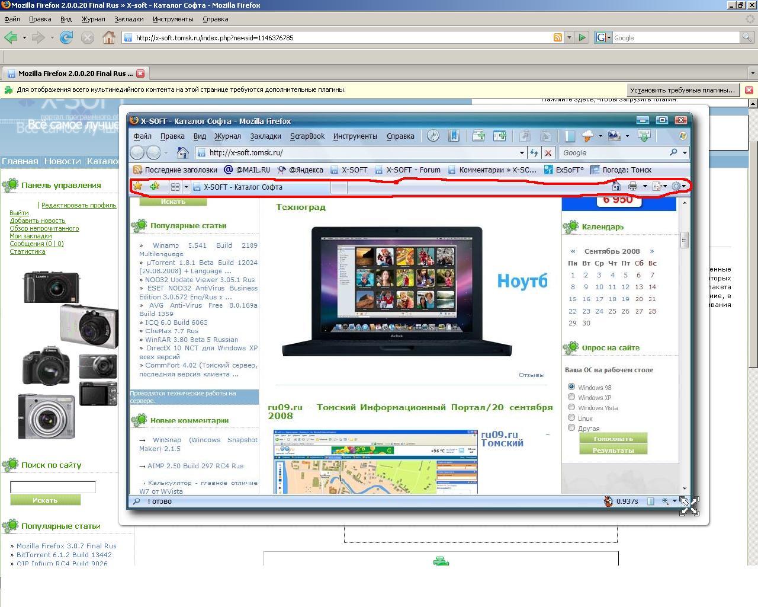Open the Back button history dropdown
758x607 pixels.
(24, 37)
